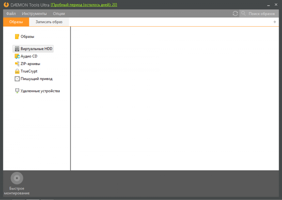
Task: Click the yellow Образы folder icon
Action: click(17, 37)
